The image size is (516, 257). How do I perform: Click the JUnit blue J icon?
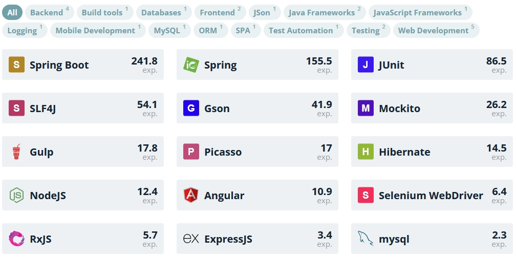(x=365, y=65)
